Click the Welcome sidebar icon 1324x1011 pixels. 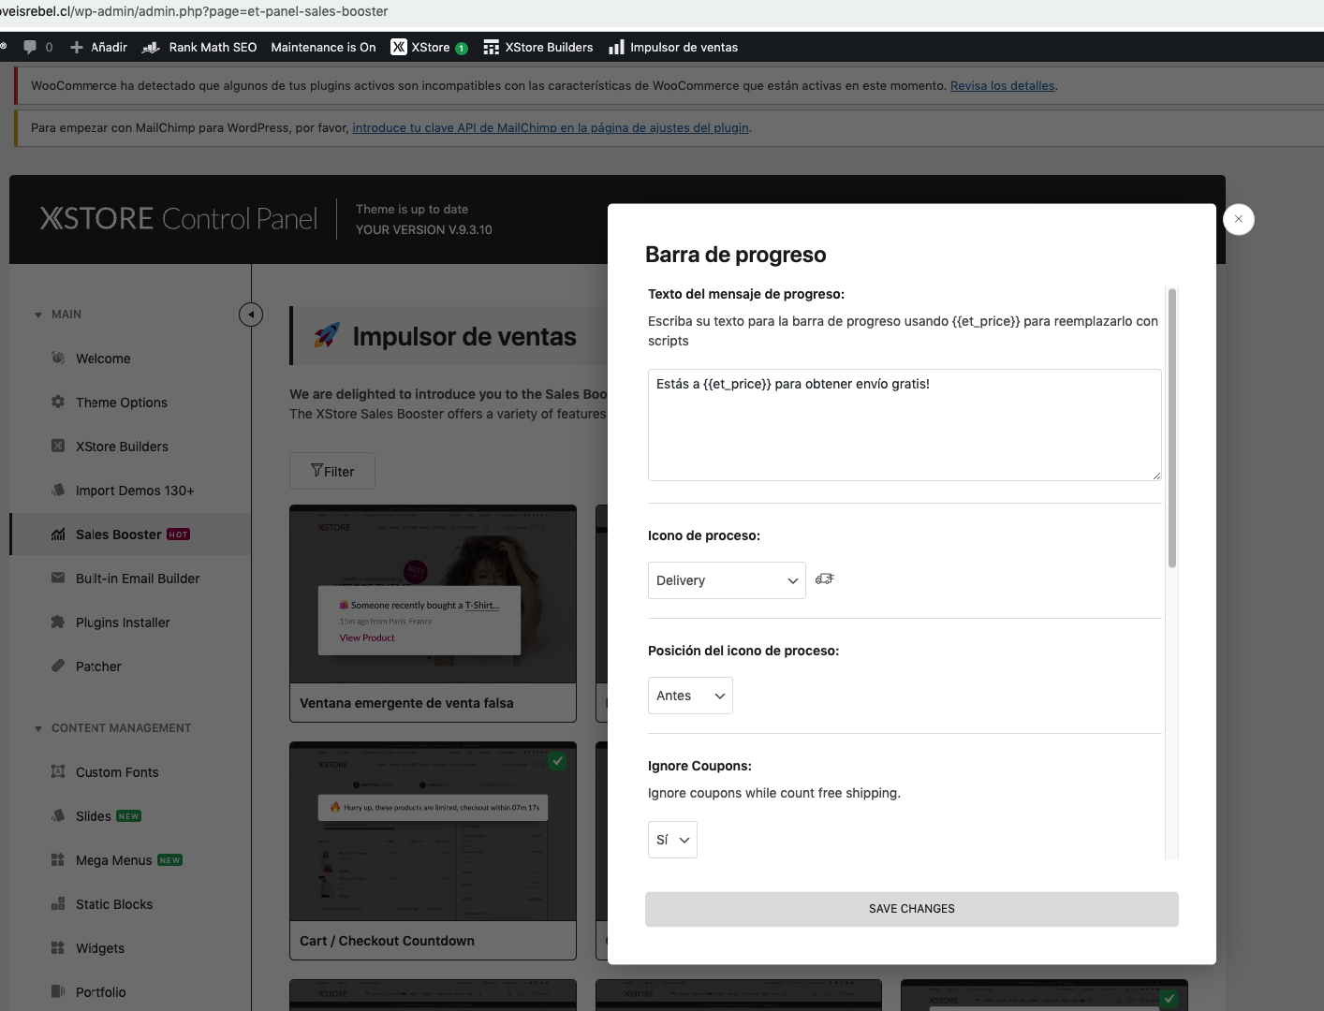58,358
